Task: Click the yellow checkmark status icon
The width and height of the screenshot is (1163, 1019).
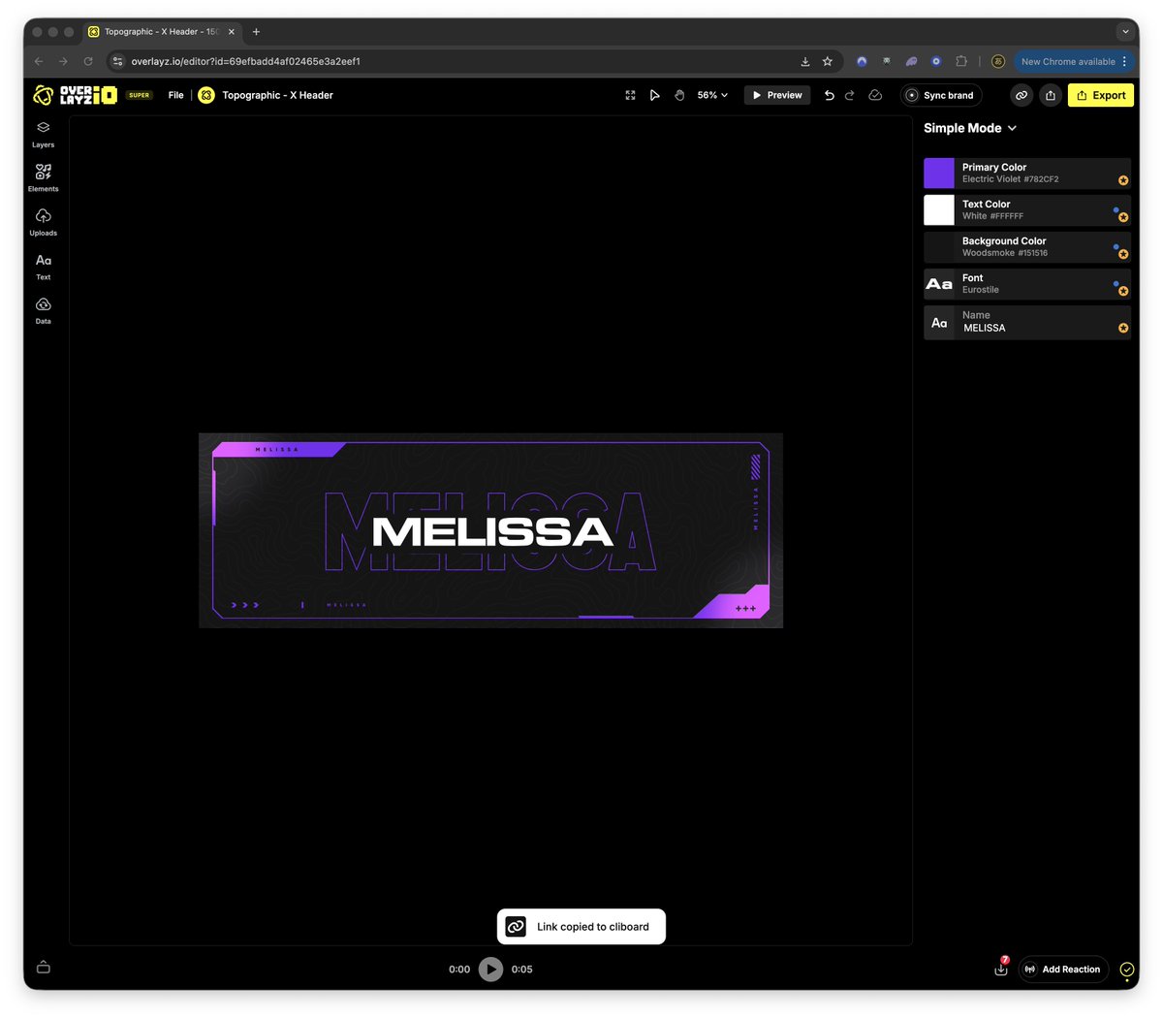Action: (x=1127, y=969)
